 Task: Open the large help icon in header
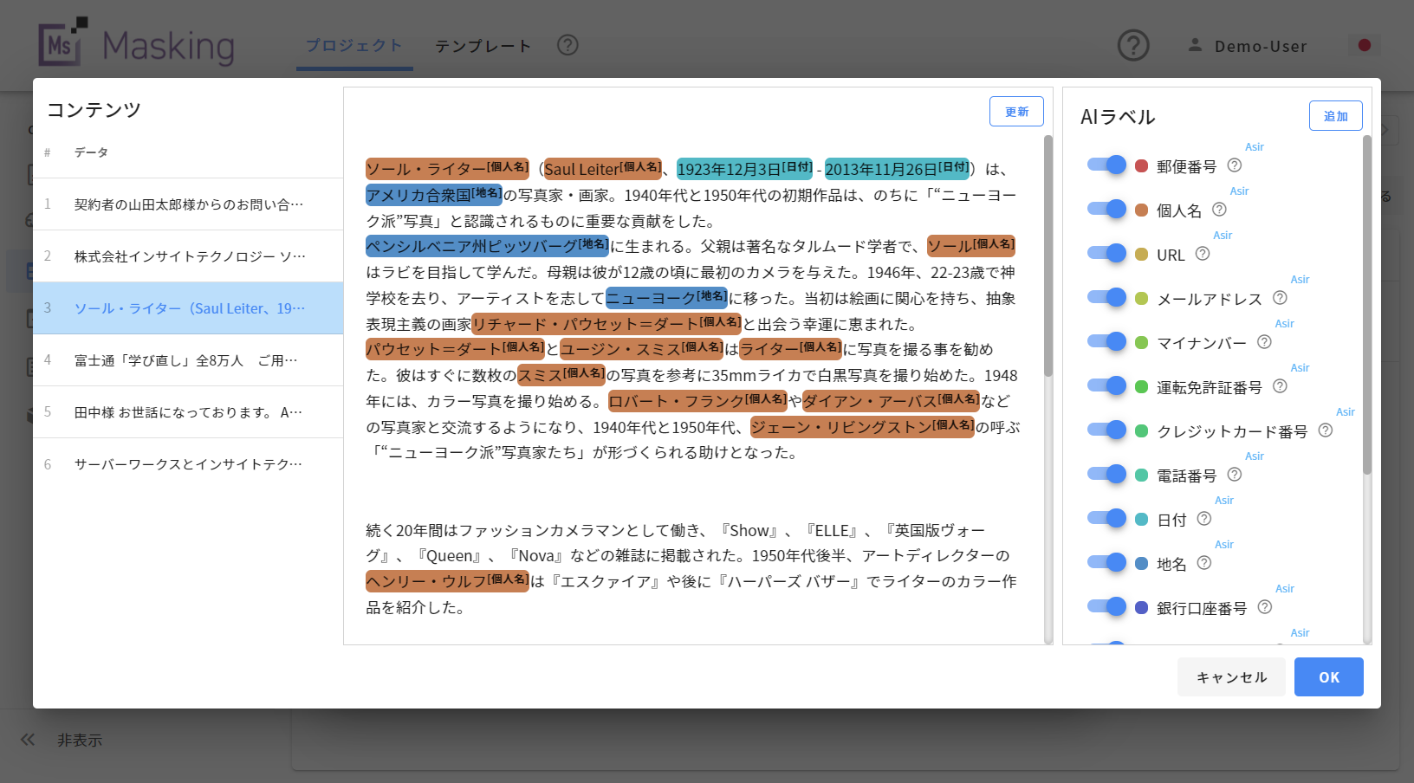coord(1133,45)
